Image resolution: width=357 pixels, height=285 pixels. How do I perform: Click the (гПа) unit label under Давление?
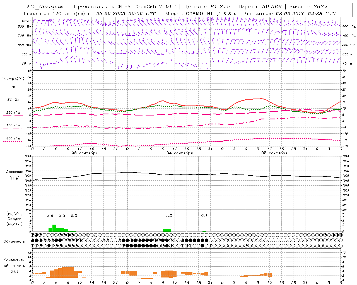click(x=15, y=178)
